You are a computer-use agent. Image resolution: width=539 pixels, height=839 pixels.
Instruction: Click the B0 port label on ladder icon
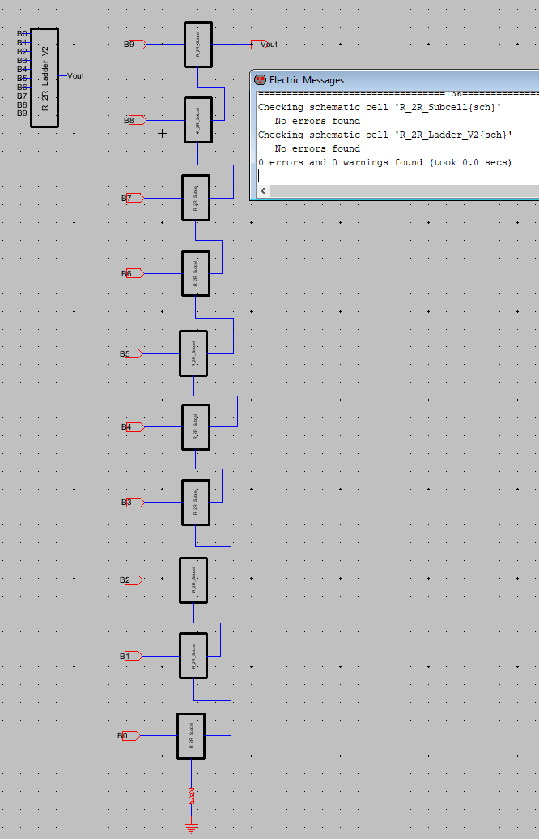[22, 34]
